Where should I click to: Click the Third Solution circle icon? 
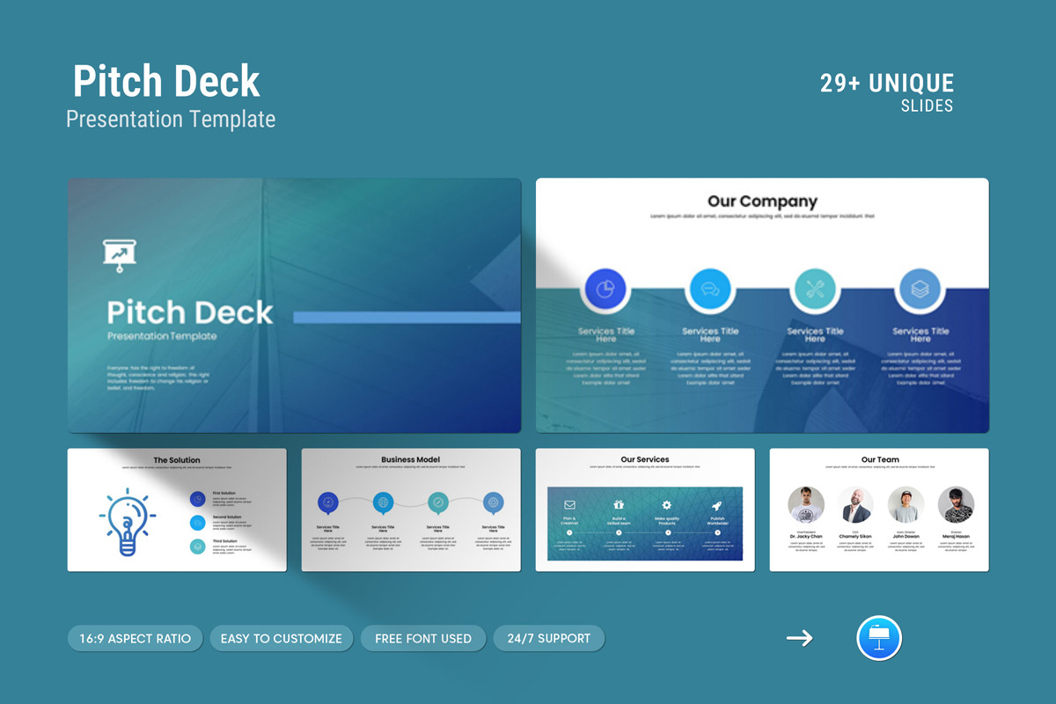[x=198, y=546]
